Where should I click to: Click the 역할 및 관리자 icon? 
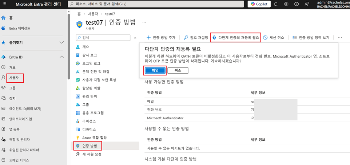click(x=3, y=139)
